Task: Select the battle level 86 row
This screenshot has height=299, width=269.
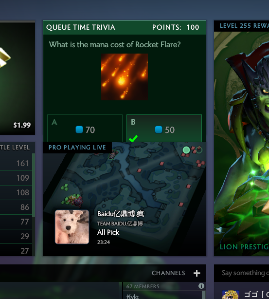Action: tap(16, 207)
